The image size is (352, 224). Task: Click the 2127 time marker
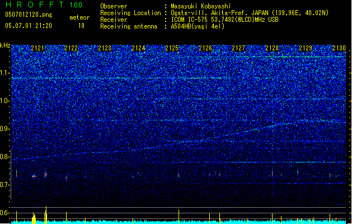click(x=238, y=48)
